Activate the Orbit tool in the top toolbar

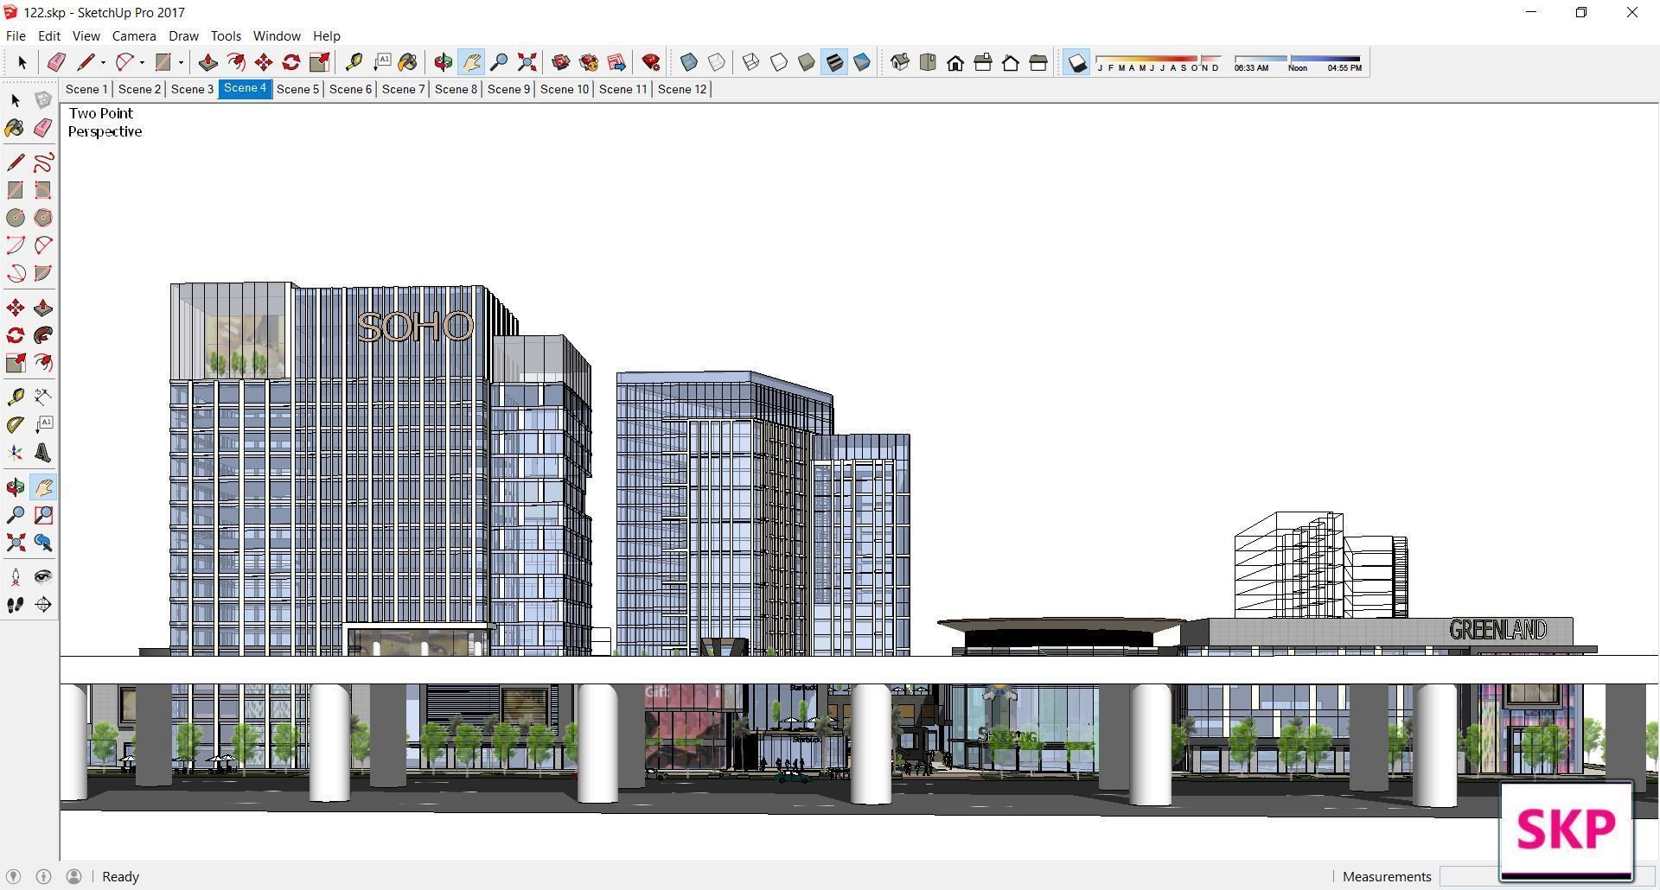pos(444,63)
